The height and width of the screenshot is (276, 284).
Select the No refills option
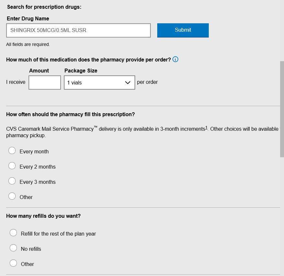coord(13,248)
